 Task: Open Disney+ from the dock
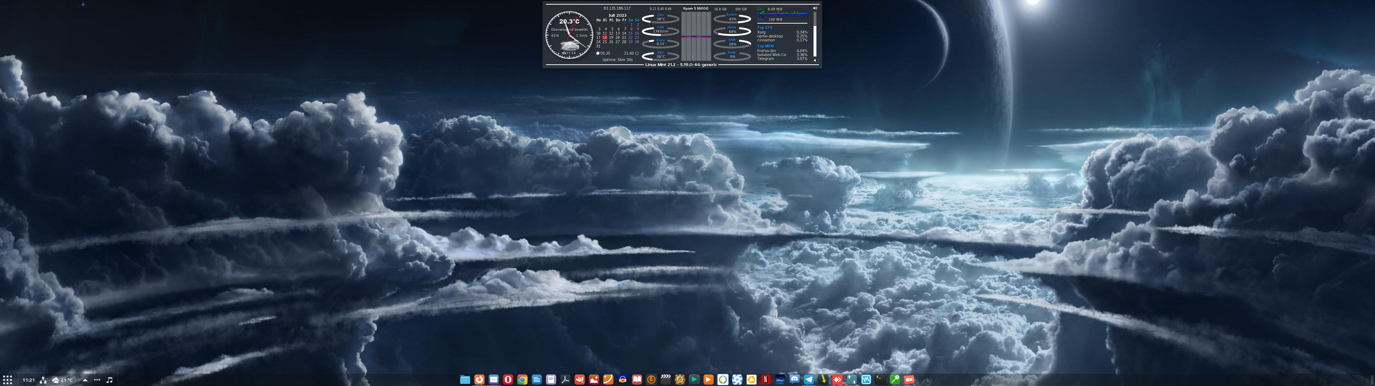tap(780, 380)
